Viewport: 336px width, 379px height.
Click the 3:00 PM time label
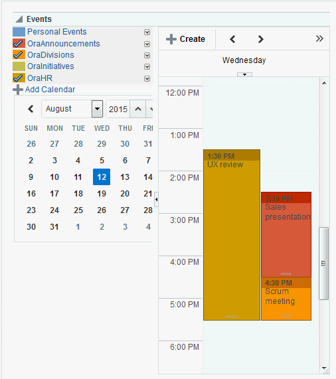click(x=185, y=220)
